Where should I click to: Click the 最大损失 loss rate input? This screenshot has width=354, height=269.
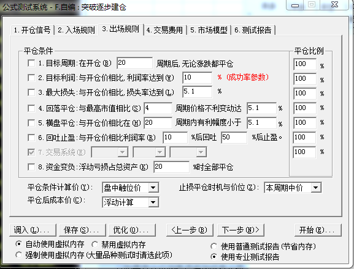point(197,92)
